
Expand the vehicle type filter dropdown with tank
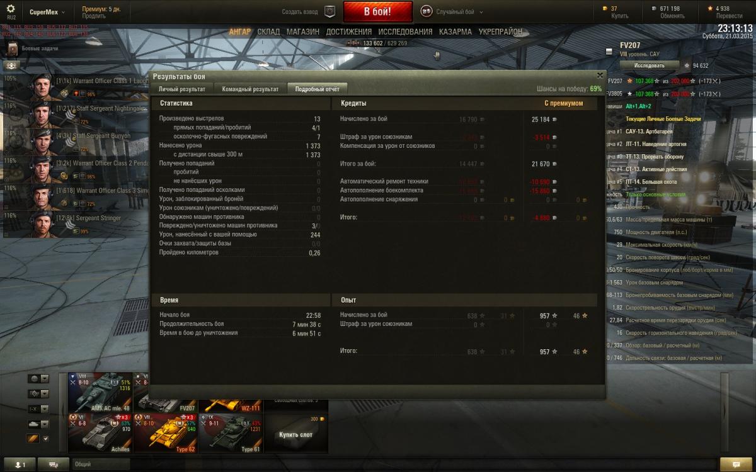38,424
